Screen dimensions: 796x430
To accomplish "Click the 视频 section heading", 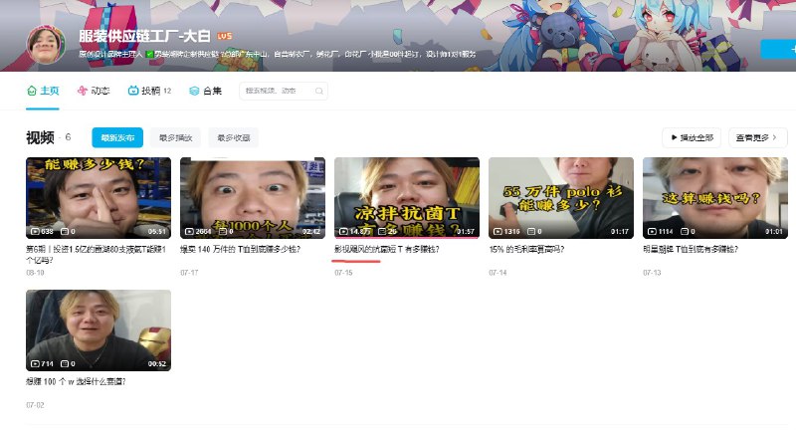I will coord(40,137).
